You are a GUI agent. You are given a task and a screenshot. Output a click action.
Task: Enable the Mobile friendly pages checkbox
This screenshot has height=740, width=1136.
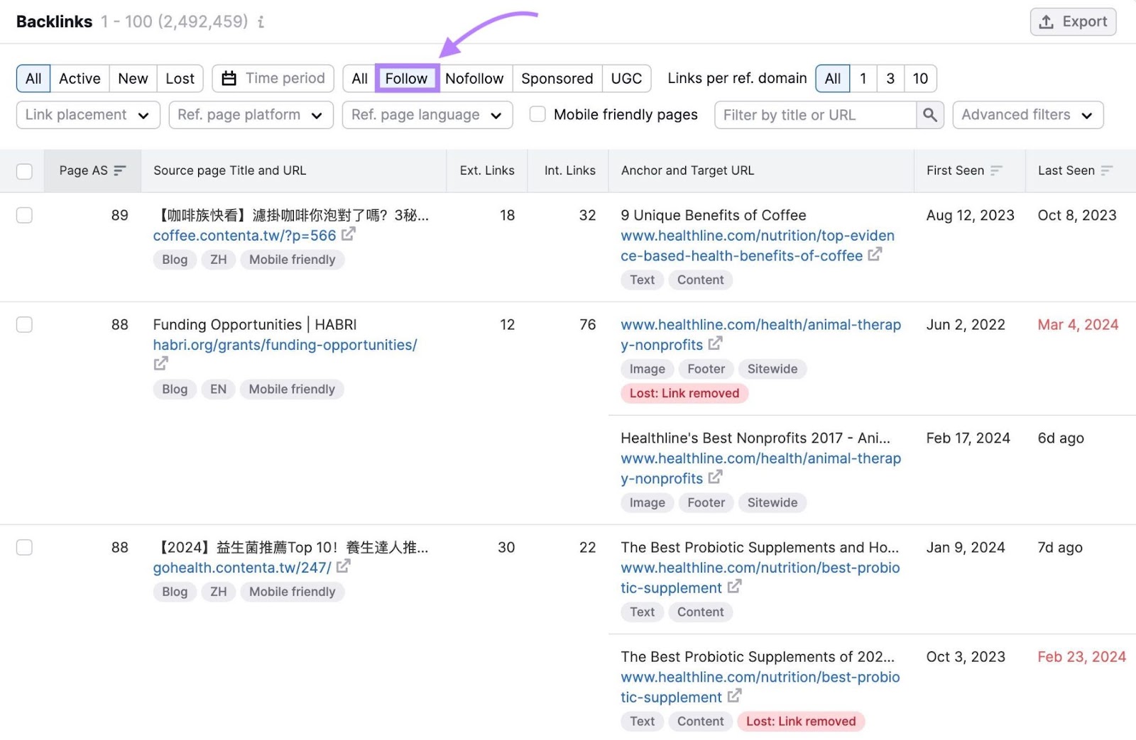pyautogui.click(x=537, y=114)
